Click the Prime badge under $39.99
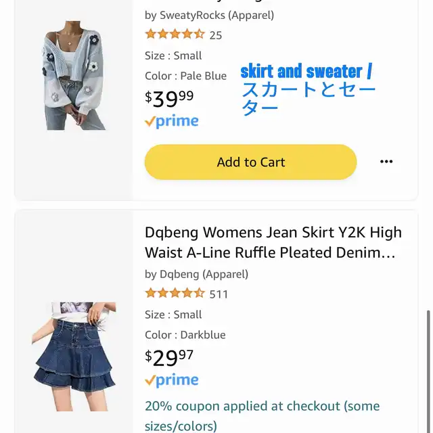The image size is (433, 433). coord(172,122)
